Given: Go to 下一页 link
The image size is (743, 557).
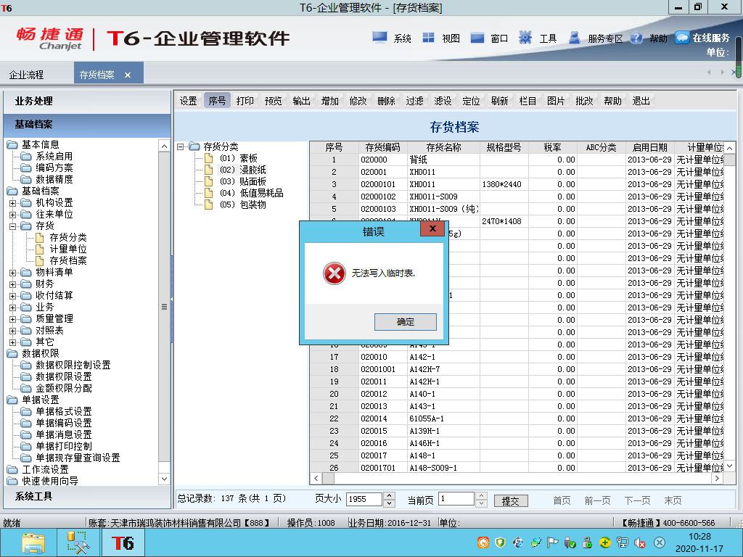Looking at the screenshot, I should 637,500.
